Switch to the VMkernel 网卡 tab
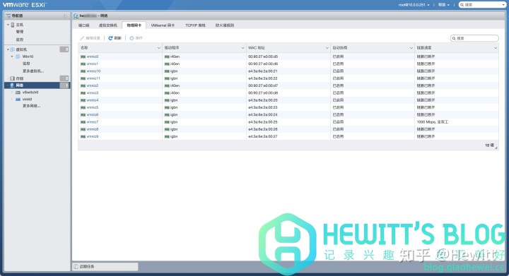This screenshot has height=276, width=509. point(163,25)
